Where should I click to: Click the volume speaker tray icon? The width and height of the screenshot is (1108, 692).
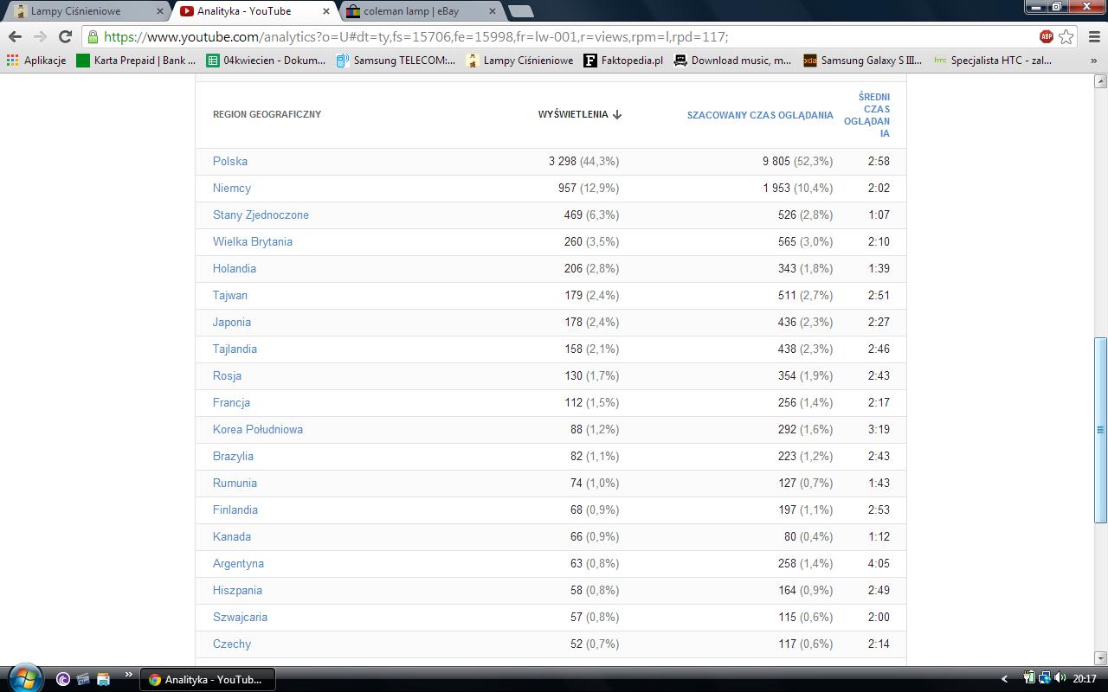pos(1060,678)
